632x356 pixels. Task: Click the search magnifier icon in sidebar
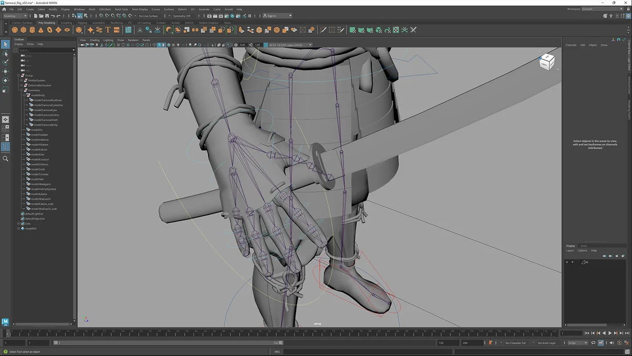pyautogui.click(x=6, y=159)
